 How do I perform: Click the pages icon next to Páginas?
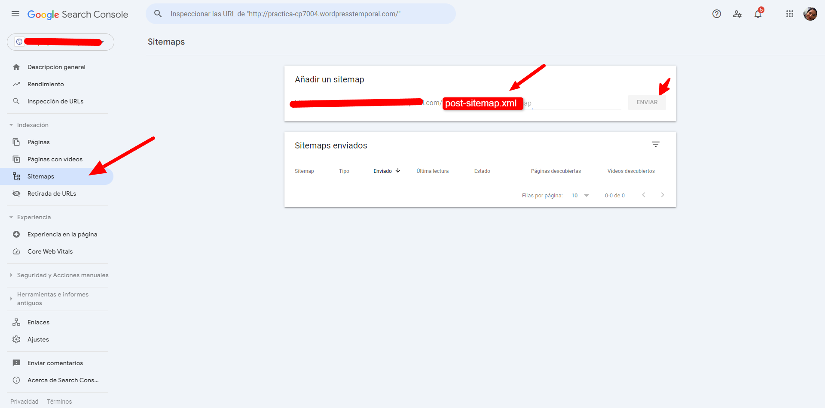coord(16,142)
